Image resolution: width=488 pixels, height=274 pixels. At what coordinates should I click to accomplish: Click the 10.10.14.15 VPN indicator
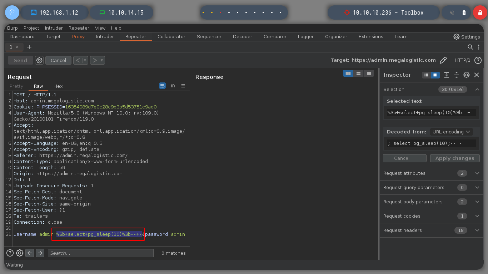[121, 12]
